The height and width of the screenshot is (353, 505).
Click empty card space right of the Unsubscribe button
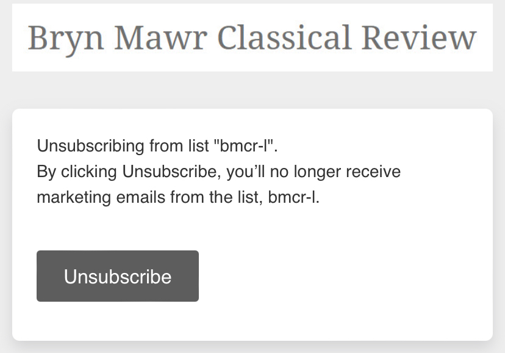click(342, 276)
